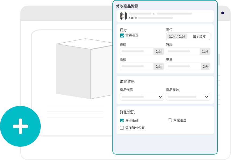Open the 產品代碼 product code dropdown

click(142, 97)
